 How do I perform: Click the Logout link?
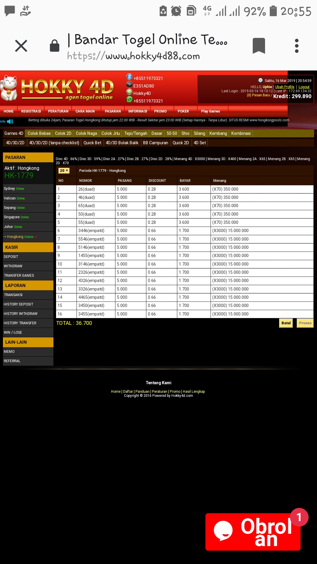(x=304, y=87)
